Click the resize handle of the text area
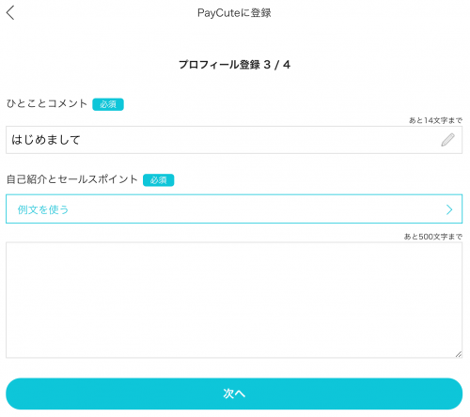This screenshot has width=470, height=417. 459,354
